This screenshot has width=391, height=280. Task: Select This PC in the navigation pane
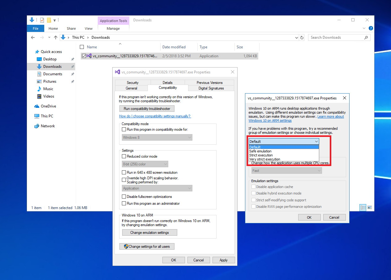coord(47,116)
